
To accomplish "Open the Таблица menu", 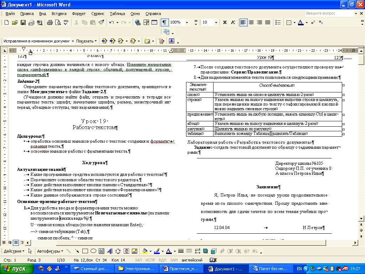I will [x=117, y=14].
